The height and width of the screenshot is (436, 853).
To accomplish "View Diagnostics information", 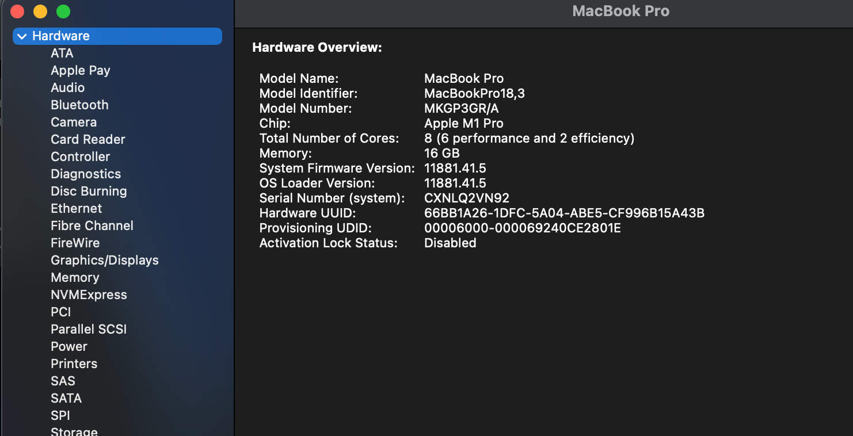I will [x=86, y=174].
